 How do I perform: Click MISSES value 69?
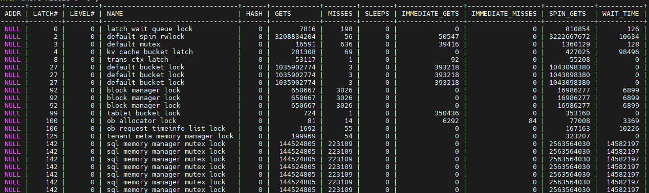tap(349, 52)
